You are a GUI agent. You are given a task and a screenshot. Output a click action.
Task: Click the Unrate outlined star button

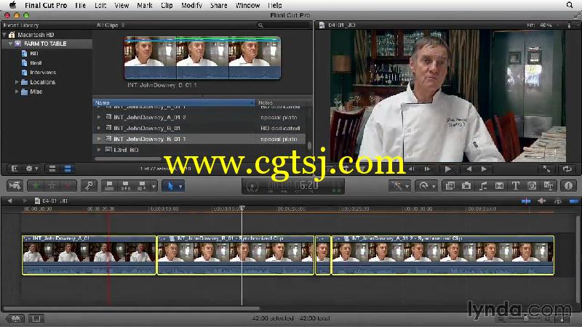click(52, 186)
